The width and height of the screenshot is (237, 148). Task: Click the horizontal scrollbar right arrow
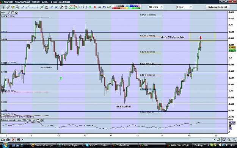[214, 140]
